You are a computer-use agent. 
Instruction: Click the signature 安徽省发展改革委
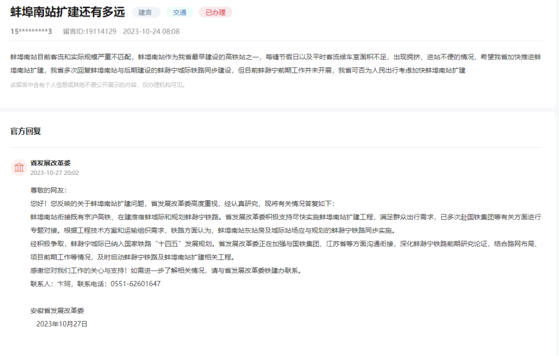point(57,311)
